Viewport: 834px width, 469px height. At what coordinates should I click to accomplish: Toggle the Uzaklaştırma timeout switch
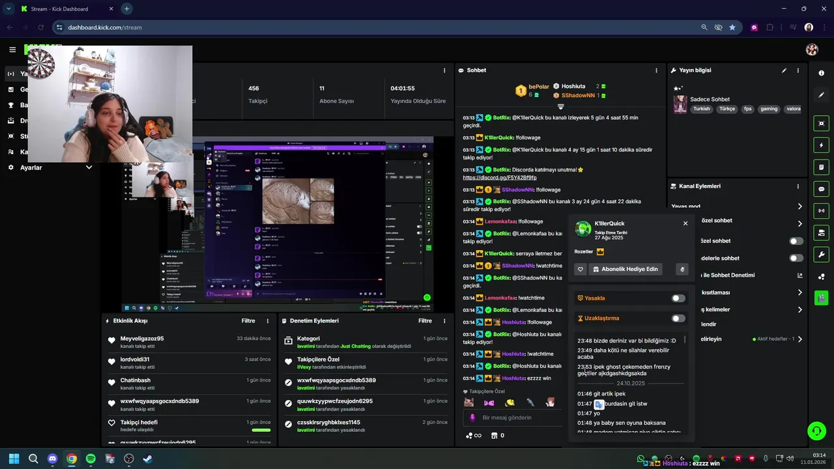pyautogui.click(x=678, y=319)
